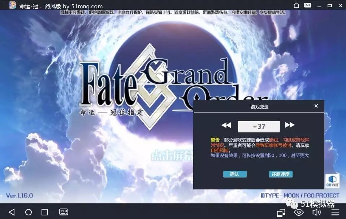Click the TYPE-MOON / FGO PROJECT text
This screenshot has width=346, height=219.
pos(300,196)
